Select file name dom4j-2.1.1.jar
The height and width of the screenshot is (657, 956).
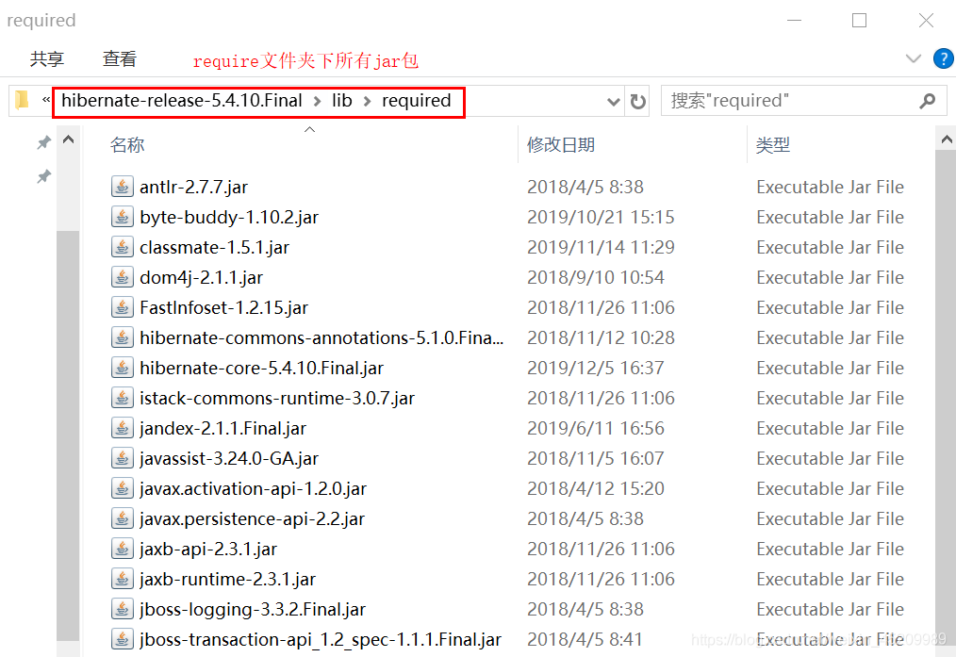point(201,277)
